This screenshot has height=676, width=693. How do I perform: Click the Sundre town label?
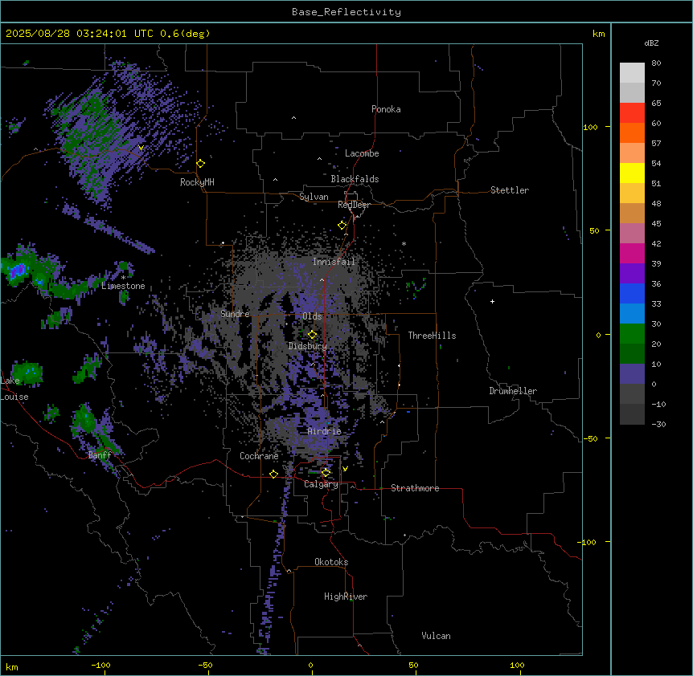(x=235, y=314)
